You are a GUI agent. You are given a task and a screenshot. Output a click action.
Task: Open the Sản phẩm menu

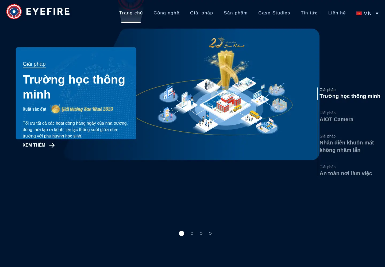(236, 13)
